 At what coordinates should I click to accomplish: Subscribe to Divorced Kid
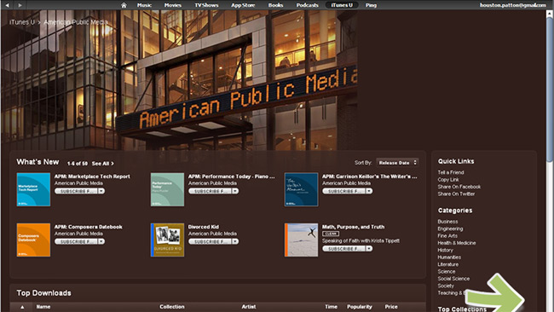(x=210, y=242)
